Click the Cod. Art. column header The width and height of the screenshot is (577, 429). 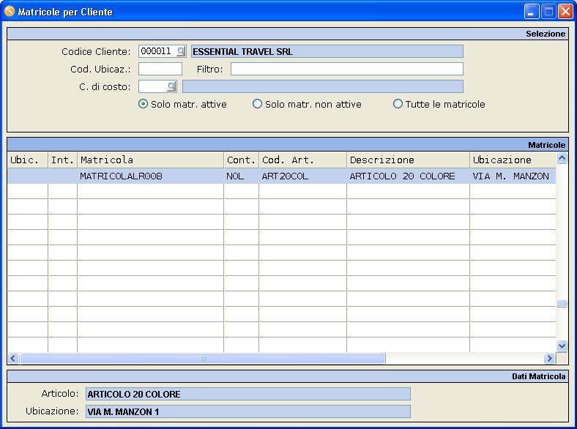point(303,160)
